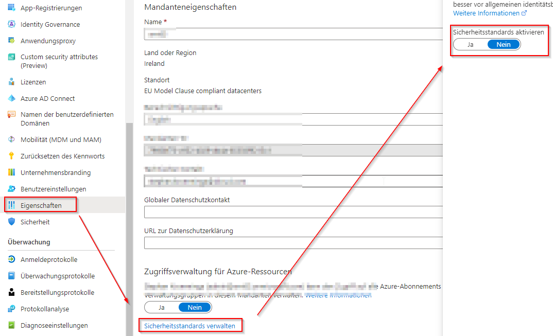Viewport: 553px width, 336px height.
Task: Click the Anmeldeprotokolle icon
Action: pos(11,259)
